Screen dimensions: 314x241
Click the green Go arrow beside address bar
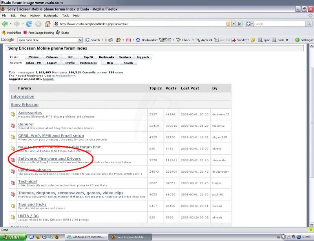(x=239, y=24)
